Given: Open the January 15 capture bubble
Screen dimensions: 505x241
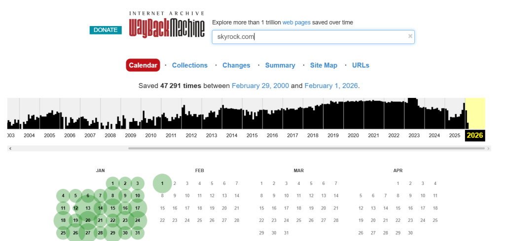Looking at the screenshot, I should point(113,208).
